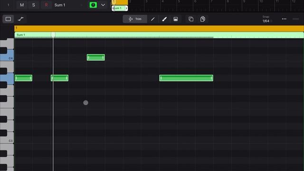Solo track Sum 1 with S button
Screen dimensions: 304x171
[34, 5]
